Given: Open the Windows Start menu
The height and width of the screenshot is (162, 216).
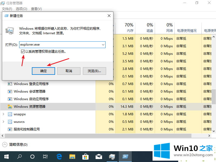Looking at the screenshot, I should [6, 157].
